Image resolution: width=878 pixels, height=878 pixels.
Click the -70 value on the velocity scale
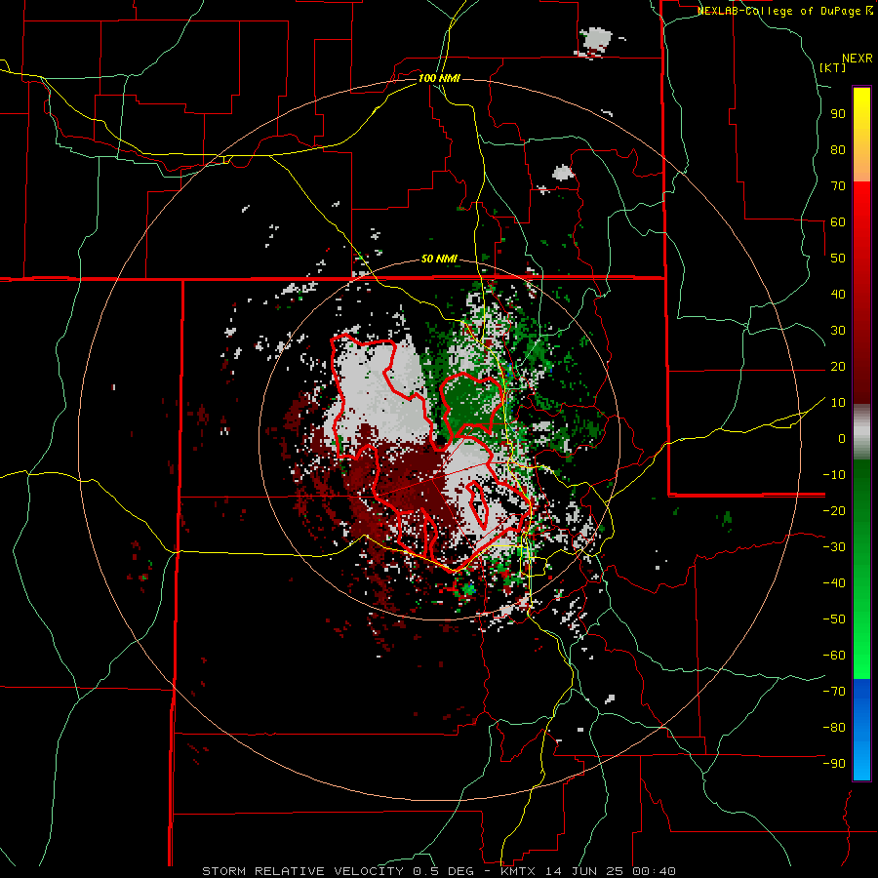(834, 692)
